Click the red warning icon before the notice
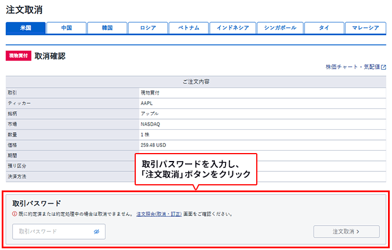 pos(15,214)
